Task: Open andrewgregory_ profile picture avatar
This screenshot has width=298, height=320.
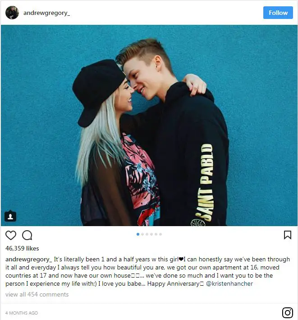Action: coord(12,13)
